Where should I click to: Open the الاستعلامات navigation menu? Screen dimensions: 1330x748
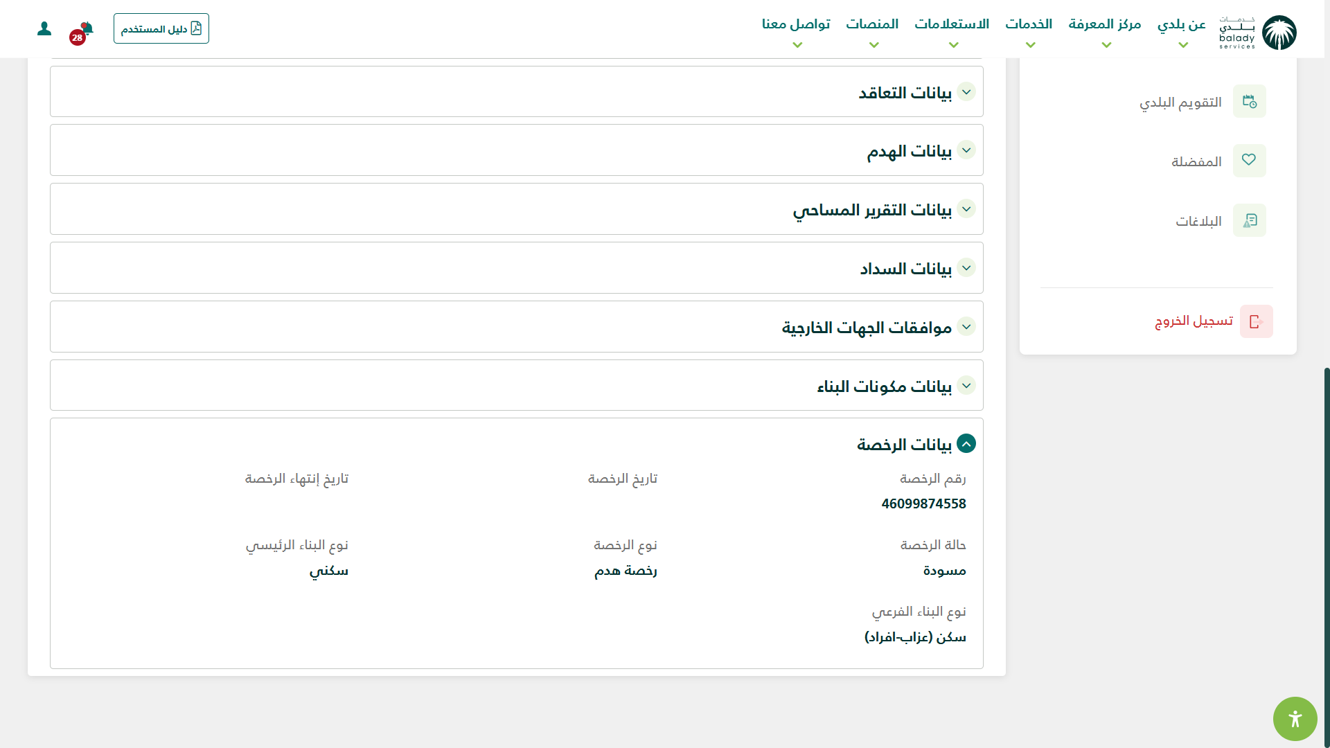(x=952, y=25)
